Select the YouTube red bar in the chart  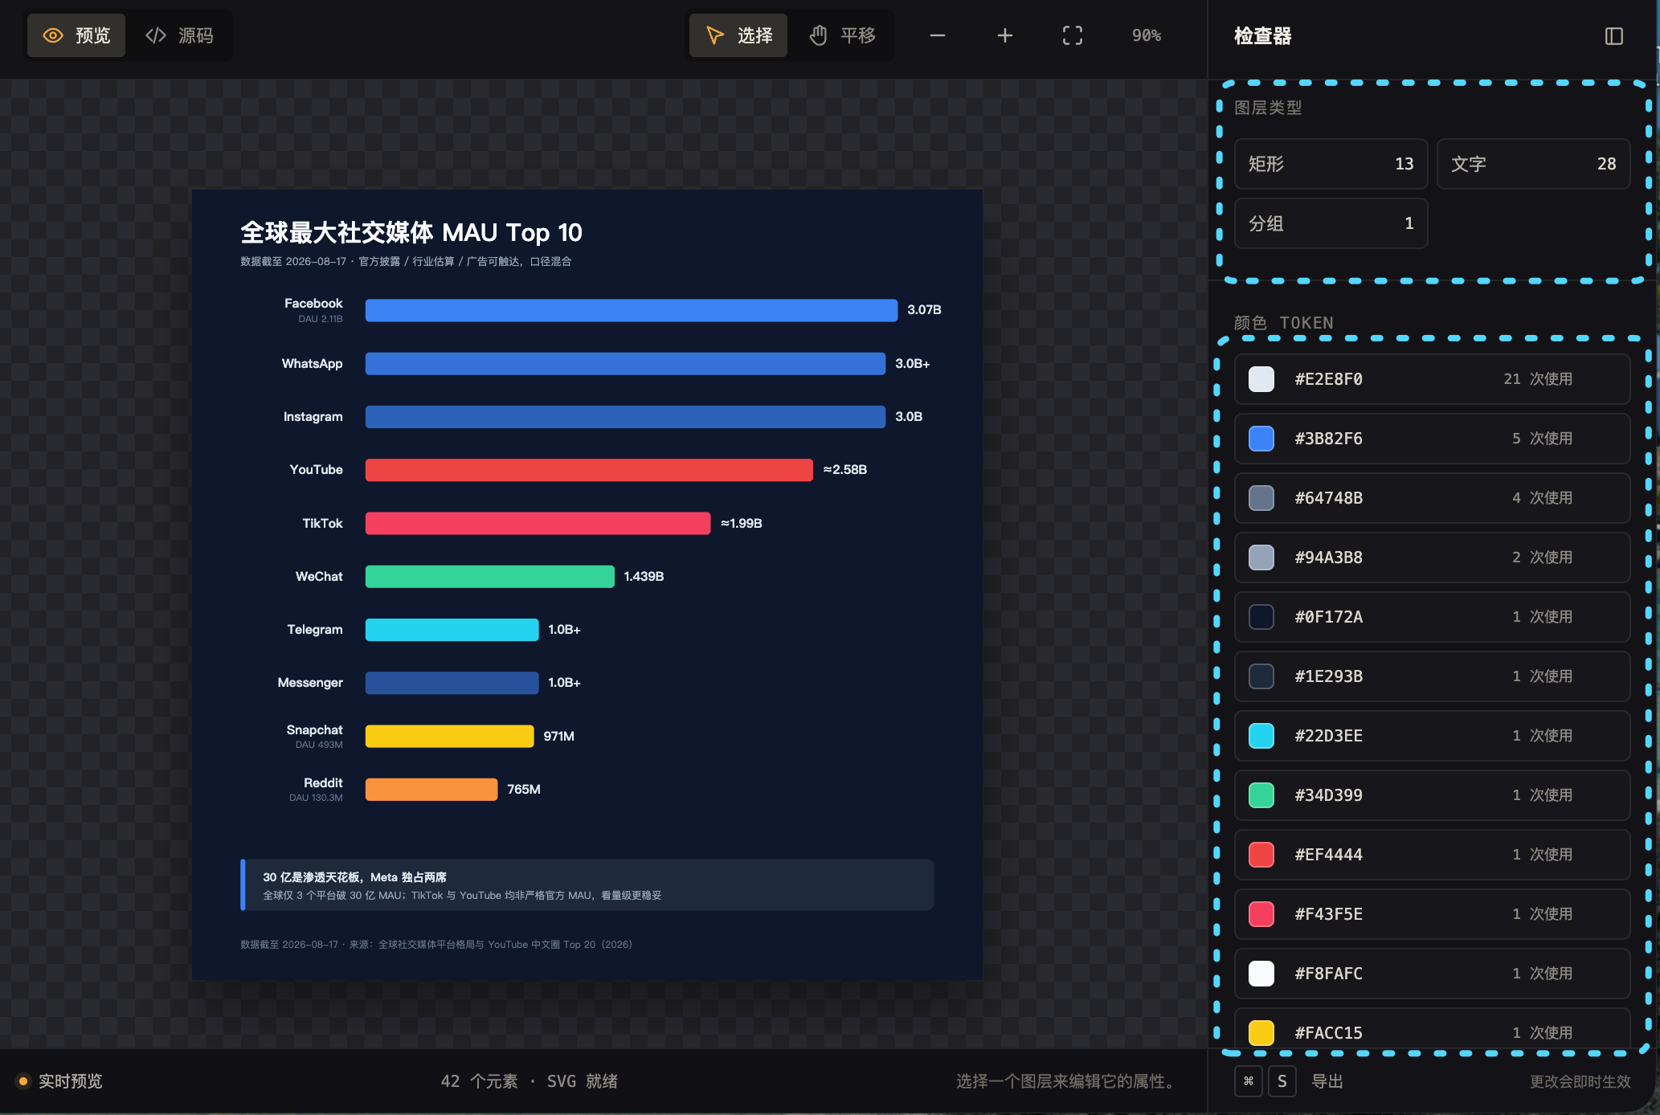pyautogui.click(x=589, y=470)
